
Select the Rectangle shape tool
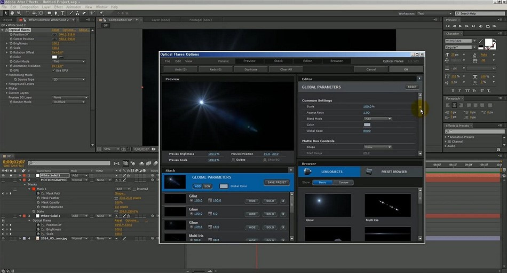[x=49, y=13]
